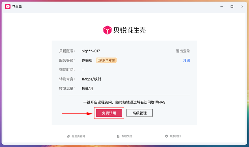Click the chat bubble icon beside 联系我们
The image size is (249, 147).
click(166, 136)
